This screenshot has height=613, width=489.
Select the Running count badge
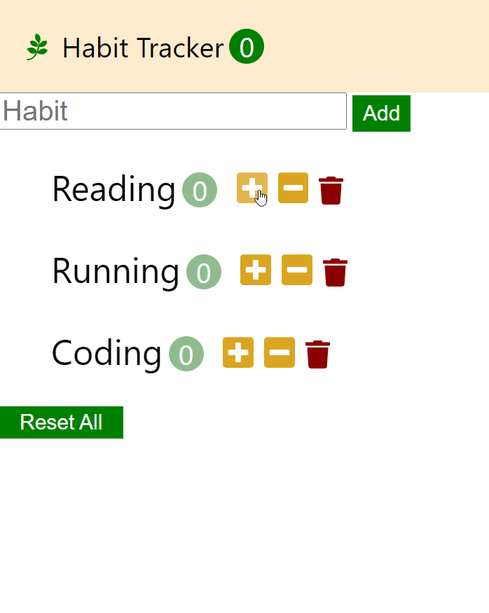(x=204, y=273)
